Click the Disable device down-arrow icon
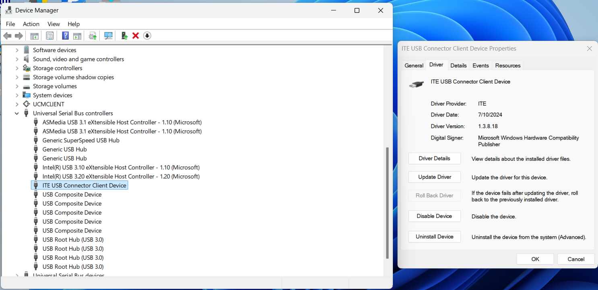The image size is (598, 290). pos(147,36)
